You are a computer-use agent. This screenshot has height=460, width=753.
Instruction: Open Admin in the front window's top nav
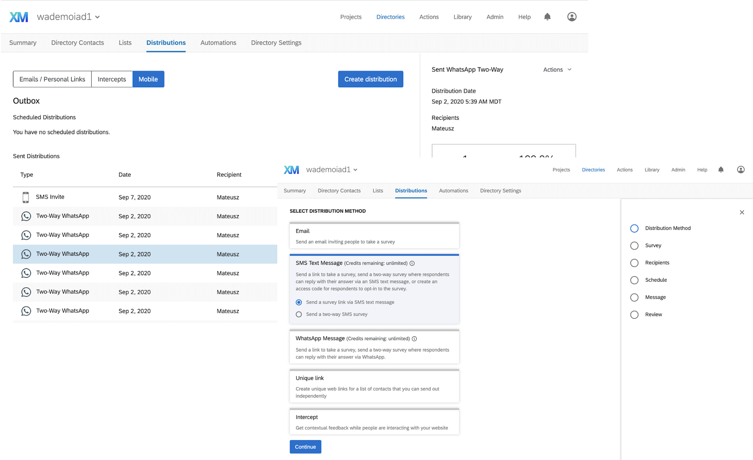coord(678,170)
